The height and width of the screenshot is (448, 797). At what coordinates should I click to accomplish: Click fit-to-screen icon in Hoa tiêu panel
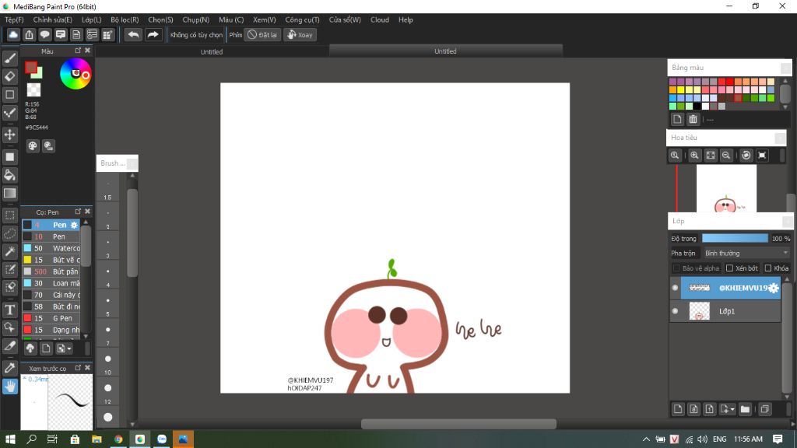click(711, 156)
